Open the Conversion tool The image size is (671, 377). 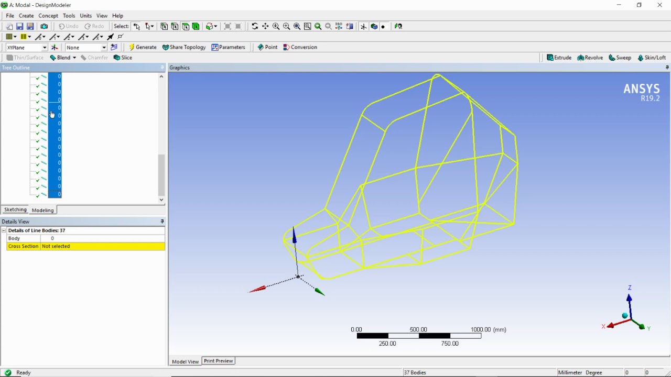(300, 47)
